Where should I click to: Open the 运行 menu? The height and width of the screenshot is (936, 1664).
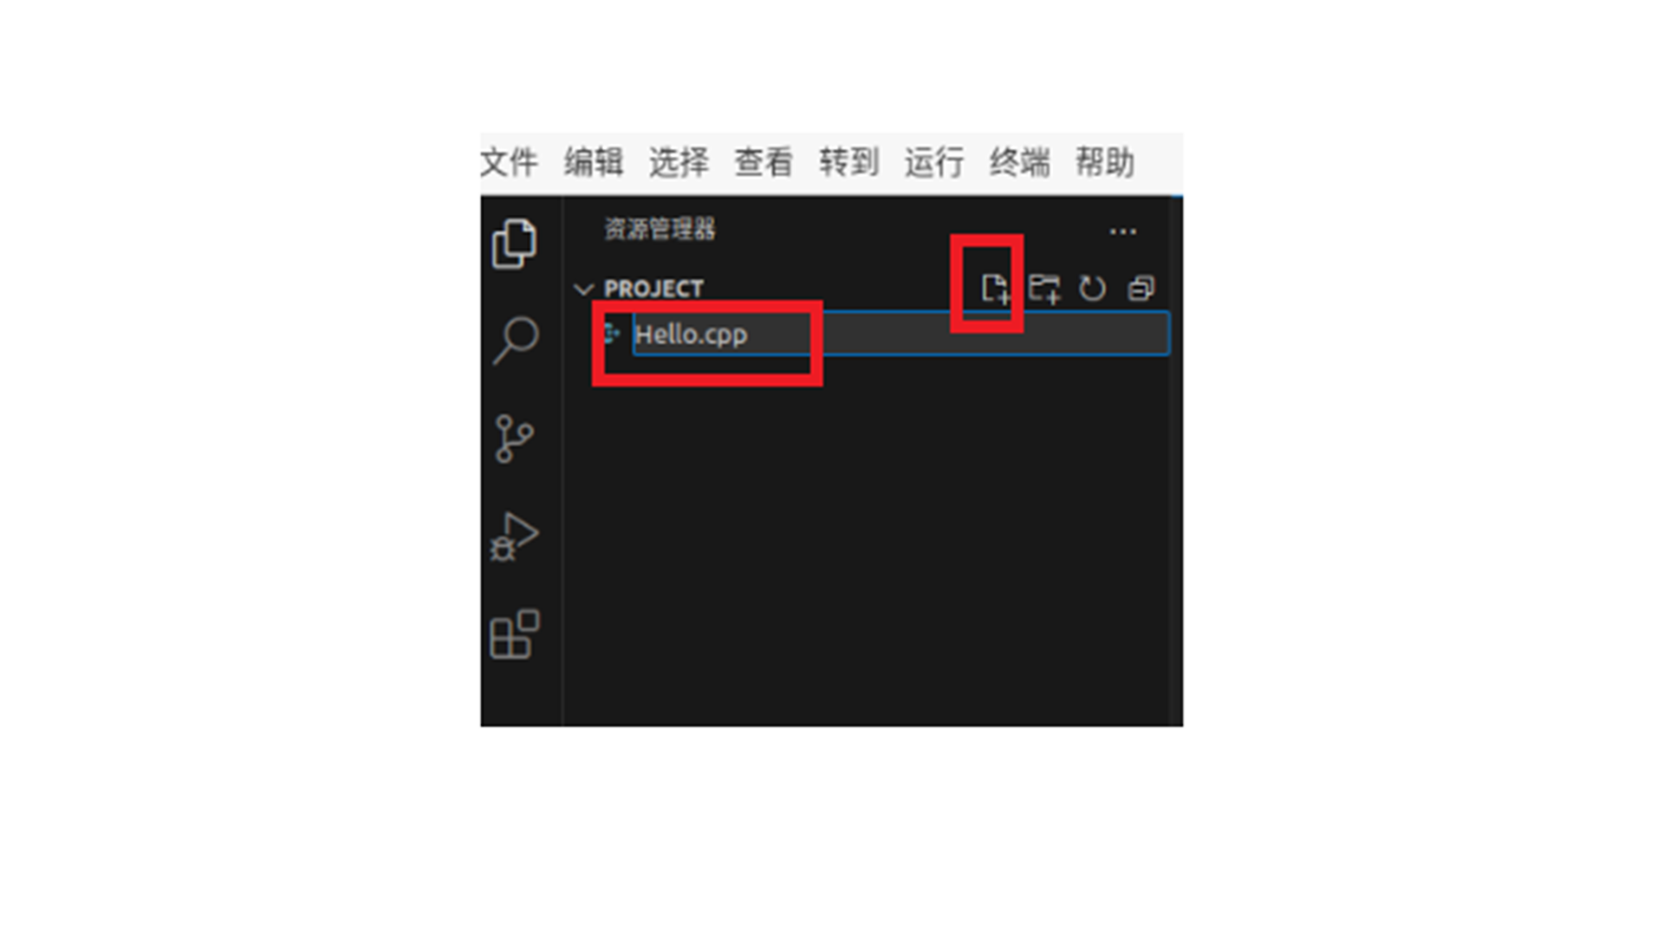click(934, 162)
